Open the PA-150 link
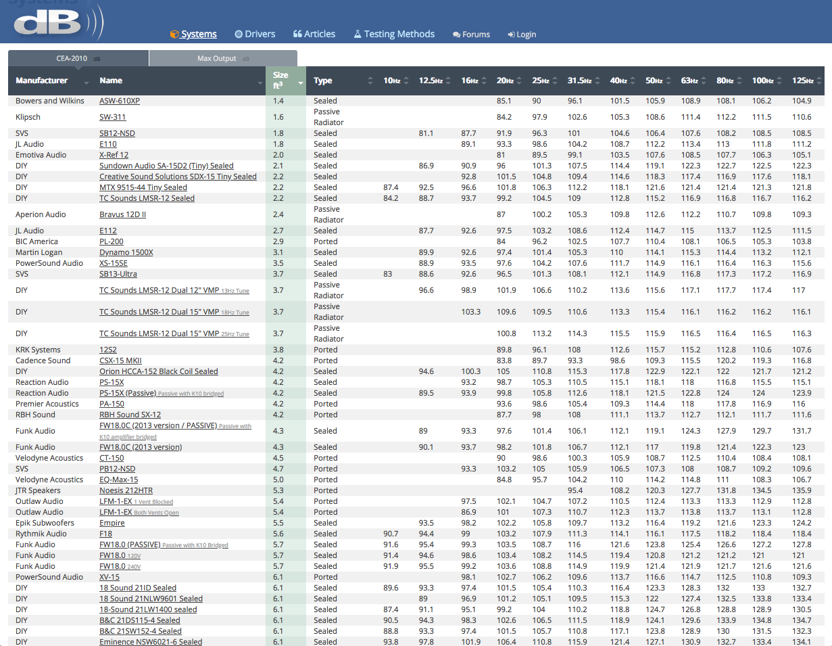The height and width of the screenshot is (646, 832). (112, 404)
